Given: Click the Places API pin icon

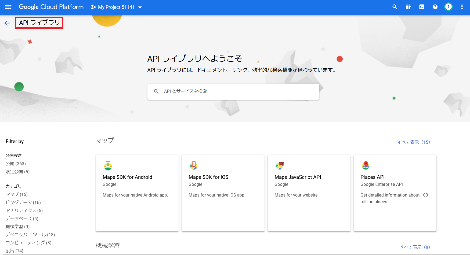Looking at the screenshot, I should tap(366, 165).
